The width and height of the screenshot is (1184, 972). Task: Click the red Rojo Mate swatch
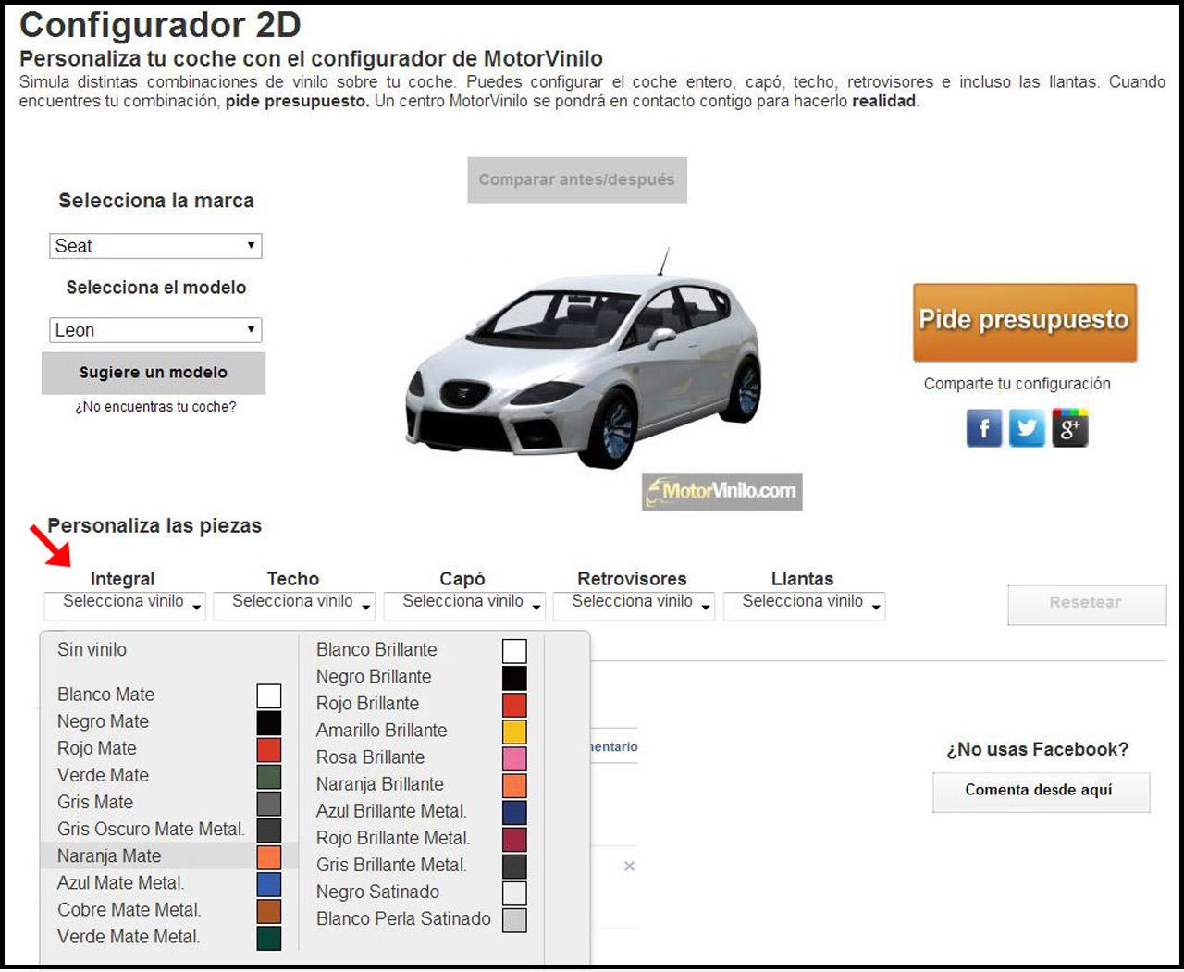tap(269, 749)
